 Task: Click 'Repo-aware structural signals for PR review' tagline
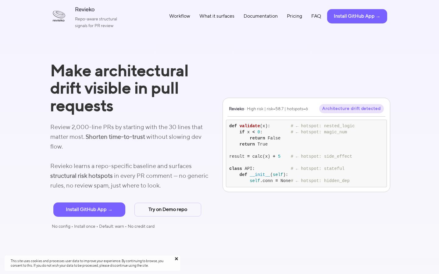tap(96, 22)
